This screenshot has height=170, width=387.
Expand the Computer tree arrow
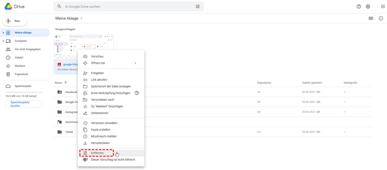pos(3,41)
